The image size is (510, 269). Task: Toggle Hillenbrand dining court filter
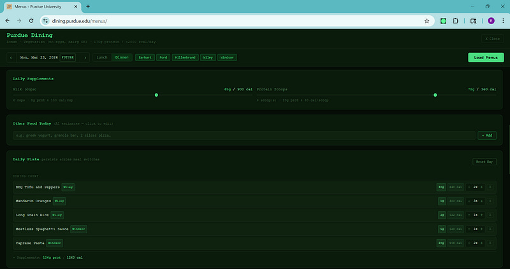tap(185, 57)
